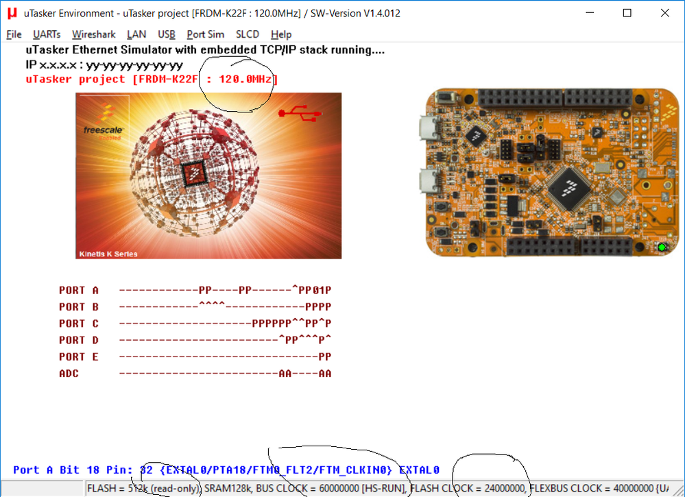Viewport: 685px width, 497px height.
Task: Click 'FLASH = 512k (read-only)' status entry
Action: coord(144,488)
